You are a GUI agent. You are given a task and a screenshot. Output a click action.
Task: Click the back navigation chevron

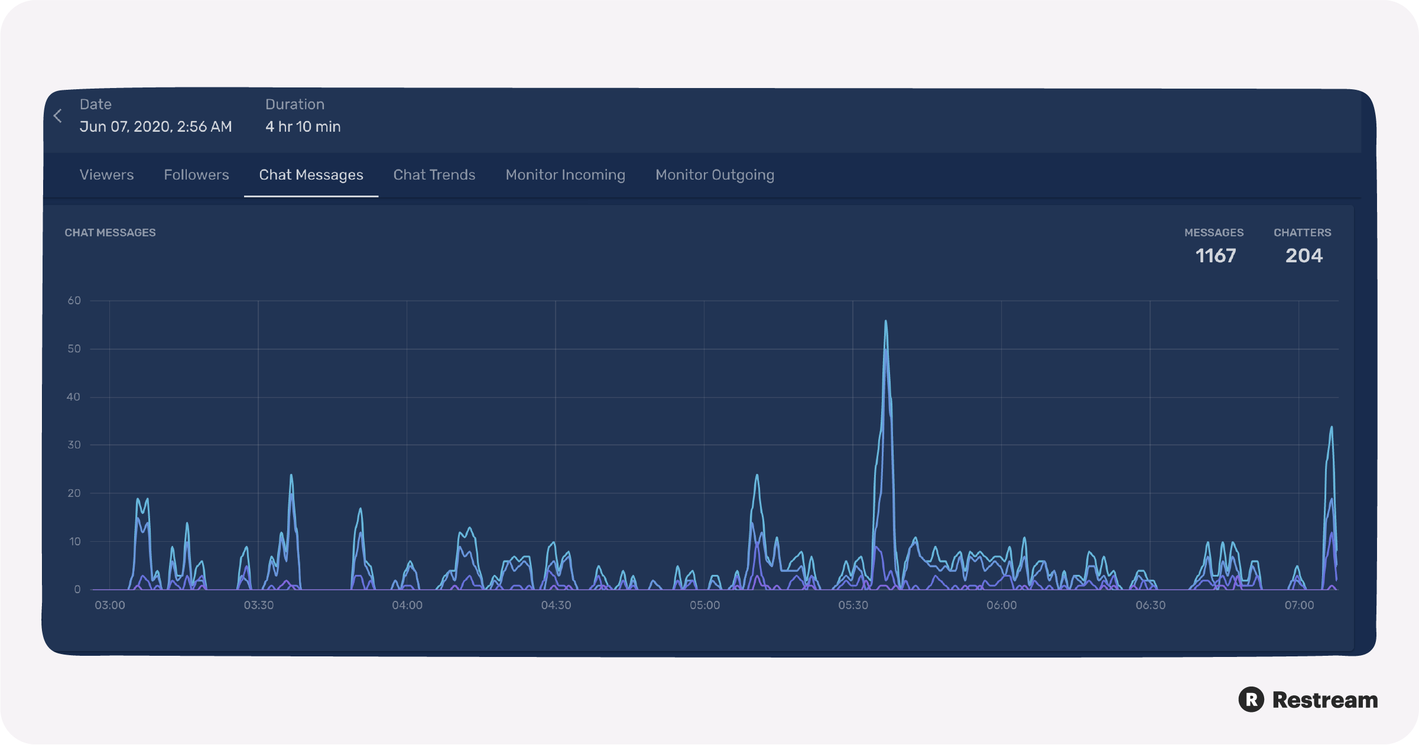[58, 116]
